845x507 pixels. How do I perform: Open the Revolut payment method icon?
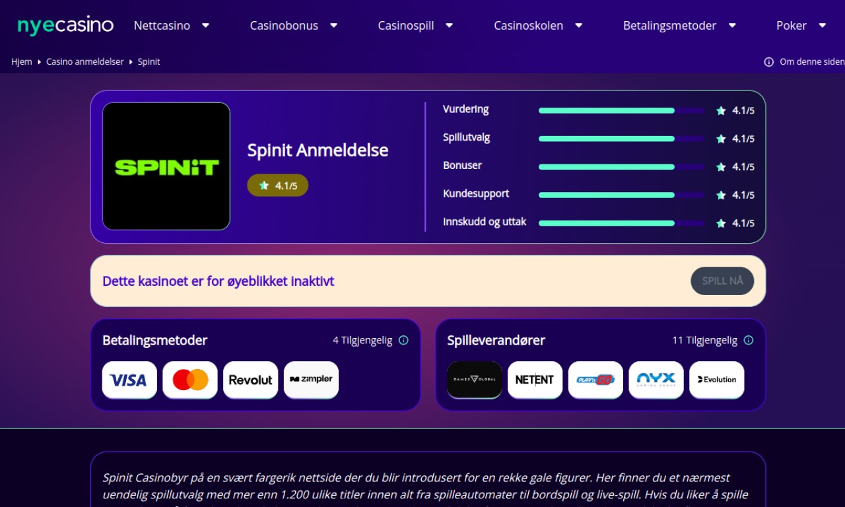click(251, 380)
